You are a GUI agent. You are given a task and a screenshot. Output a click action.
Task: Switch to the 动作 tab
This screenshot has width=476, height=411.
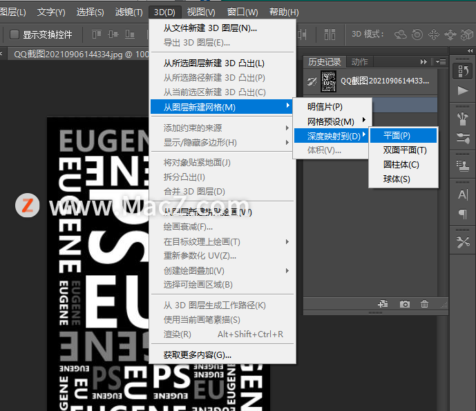[x=360, y=62]
